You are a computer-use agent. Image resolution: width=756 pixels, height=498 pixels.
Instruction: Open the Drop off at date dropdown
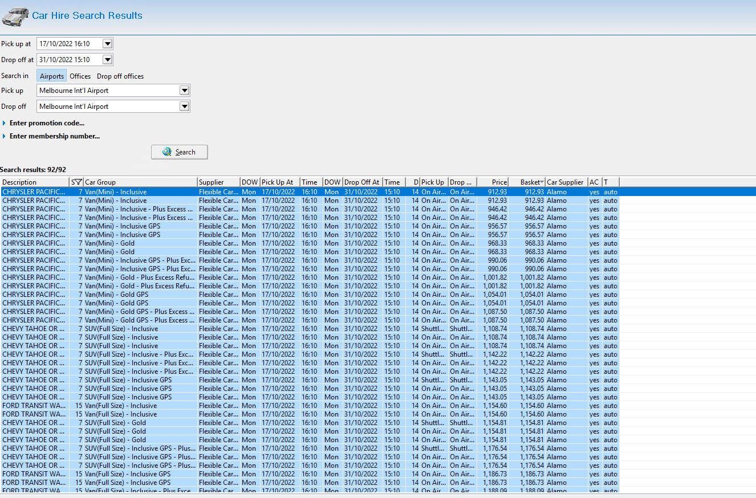click(108, 60)
